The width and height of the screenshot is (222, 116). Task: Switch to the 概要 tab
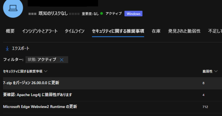pyautogui.click(x=10, y=31)
